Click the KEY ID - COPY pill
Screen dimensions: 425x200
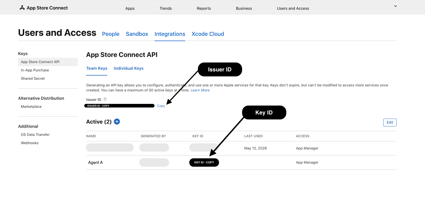pyautogui.click(x=204, y=162)
